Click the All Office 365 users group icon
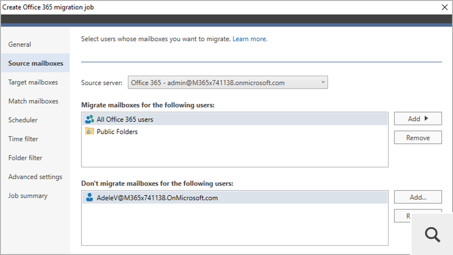Screen dimensions: 453x255 coord(90,119)
